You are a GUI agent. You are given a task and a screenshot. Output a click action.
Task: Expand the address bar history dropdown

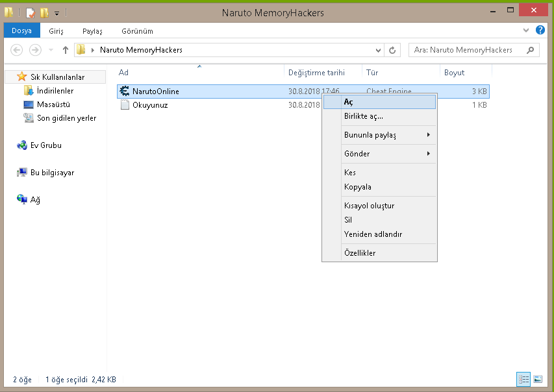click(x=378, y=50)
